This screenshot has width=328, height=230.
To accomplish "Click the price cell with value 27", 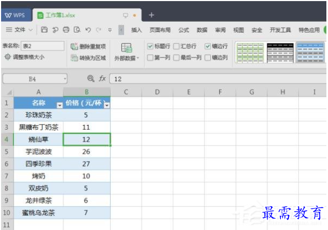I will click(87, 164).
